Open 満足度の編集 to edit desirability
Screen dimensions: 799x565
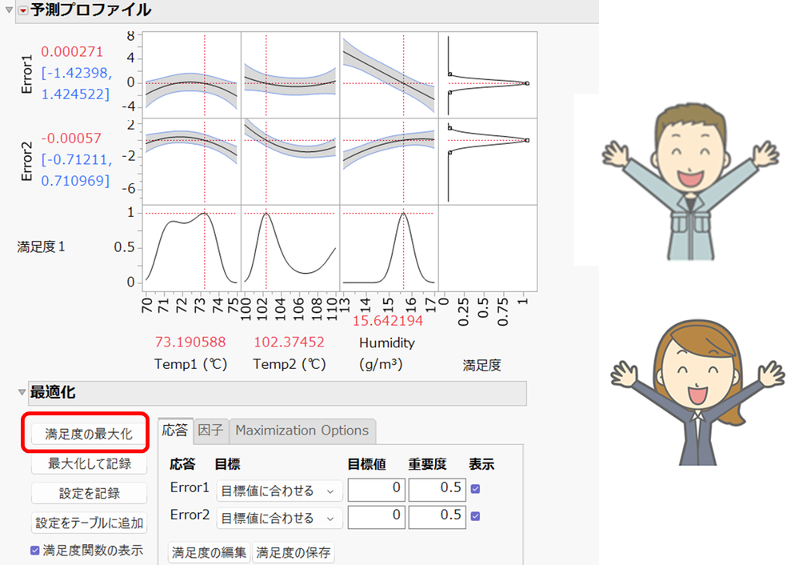coord(209,553)
